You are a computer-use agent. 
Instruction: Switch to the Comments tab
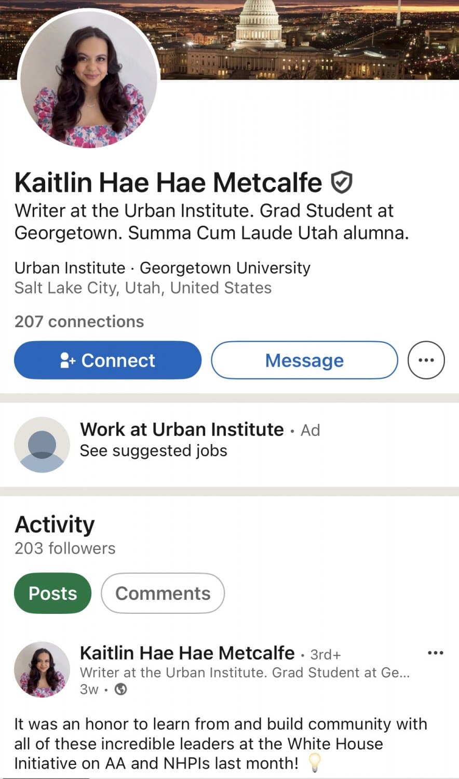pos(163,593)
